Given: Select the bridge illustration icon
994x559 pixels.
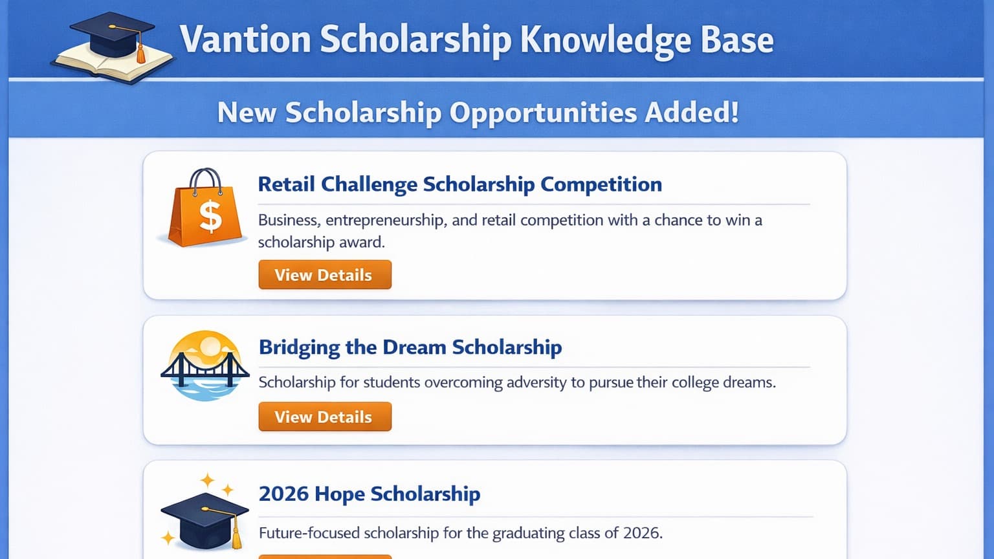Looking at the screenshot, I should tap(204, 366).
